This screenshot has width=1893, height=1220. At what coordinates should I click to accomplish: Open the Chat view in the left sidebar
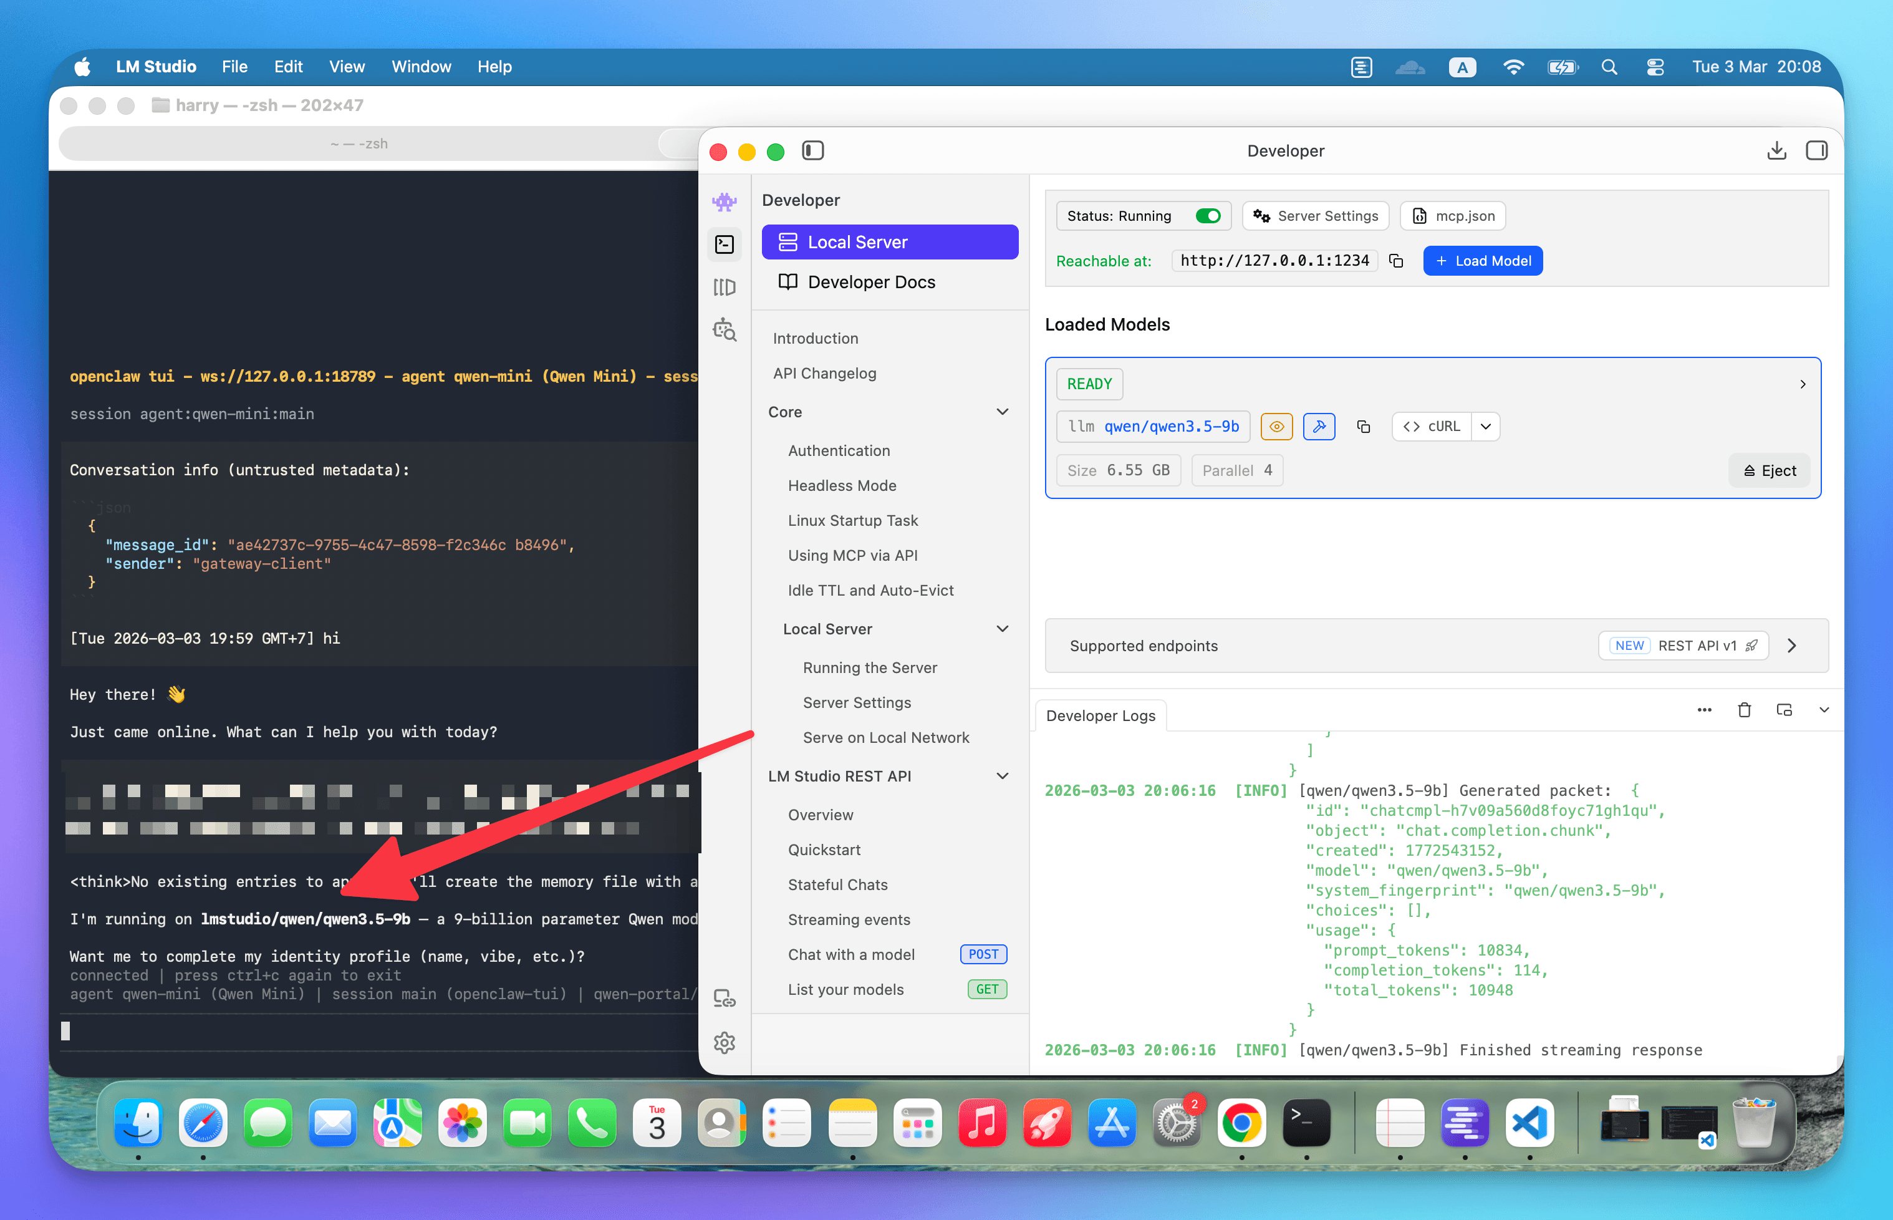pyautogui.click(x=724, y=202)
